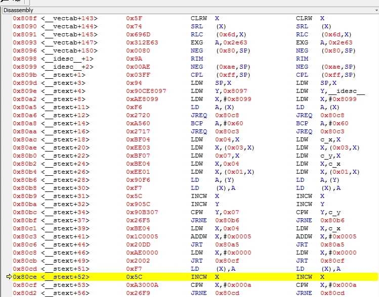This screenshot has width=379, height=297.
Task: Click opcode bytes 0x1C0005
Action: coord(142,236)
